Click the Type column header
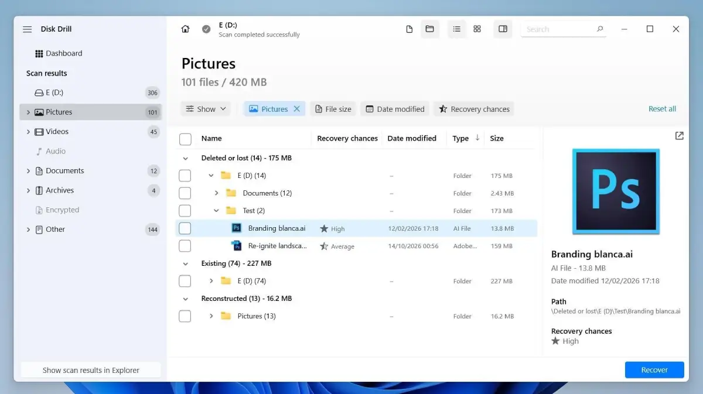Viewport: 703px width, 394px height. click(460, 138)
